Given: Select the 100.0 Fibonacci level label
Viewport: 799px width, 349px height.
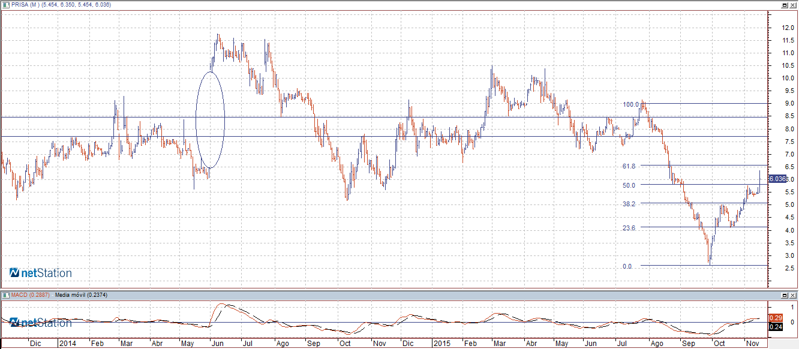Looking at the screenshot, I should [x=630, y=104].
